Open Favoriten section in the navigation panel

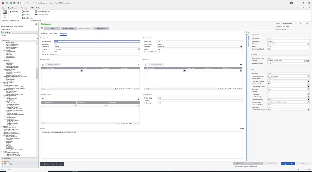(20, 161)
